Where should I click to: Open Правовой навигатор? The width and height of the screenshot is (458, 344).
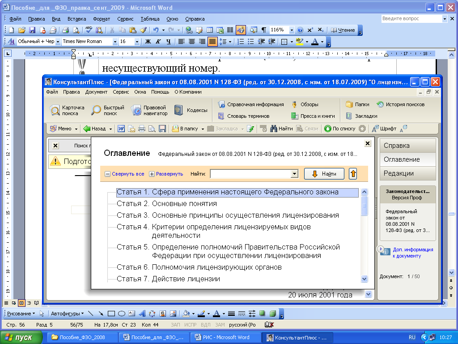(x=149, y=110)
